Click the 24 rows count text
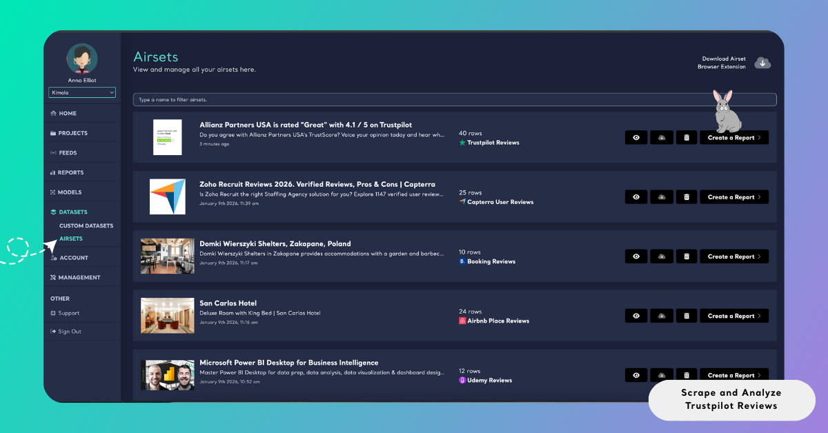The height and width of the screenshot is (433, 828). (471, 311)
